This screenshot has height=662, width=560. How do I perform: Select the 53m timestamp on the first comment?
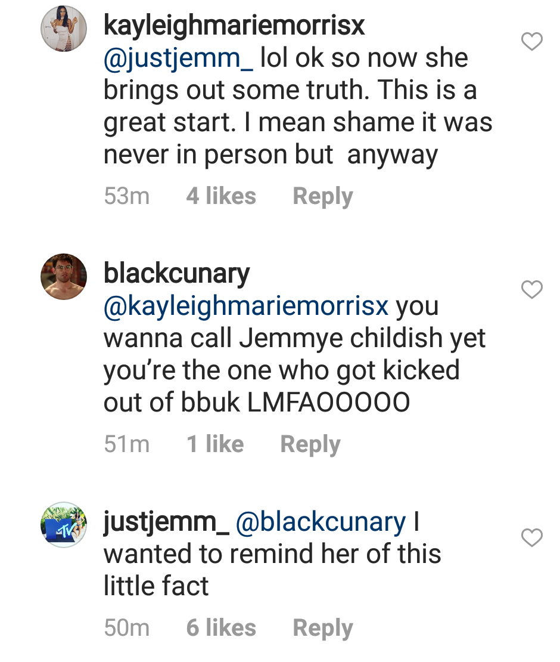click(127, 196)
